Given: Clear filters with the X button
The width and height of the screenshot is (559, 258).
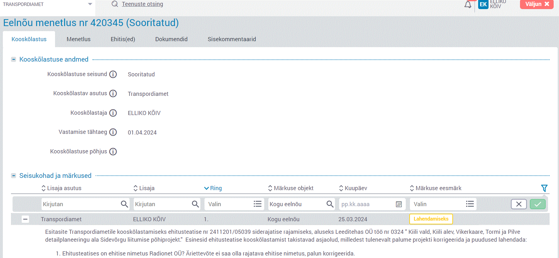Looking at the screenshot, I should tap(519, 204).
